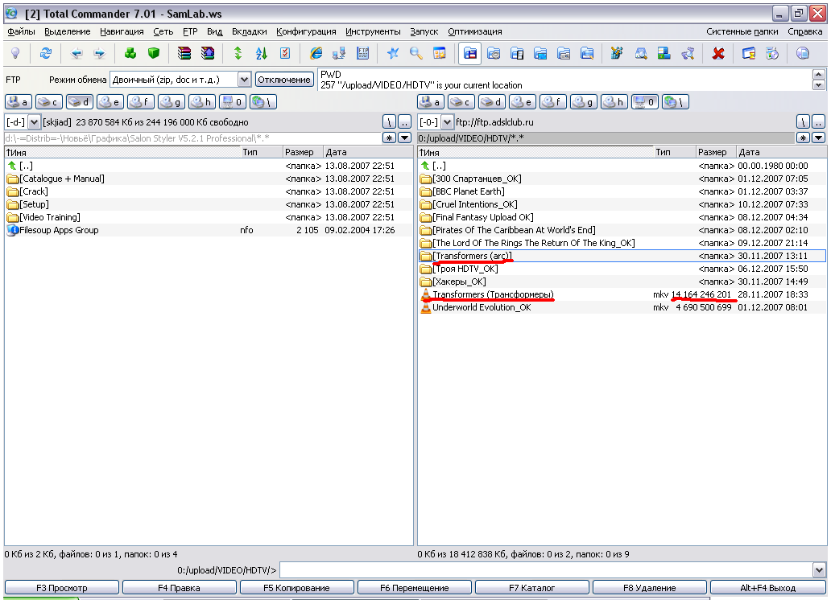
Task: Open the transfer mode dropdown
Action: click(244, 80)
